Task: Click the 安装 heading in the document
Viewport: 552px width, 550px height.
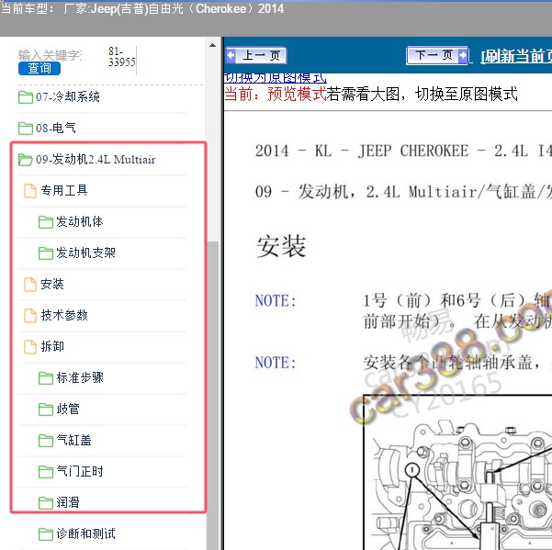Action: [281, 246]
